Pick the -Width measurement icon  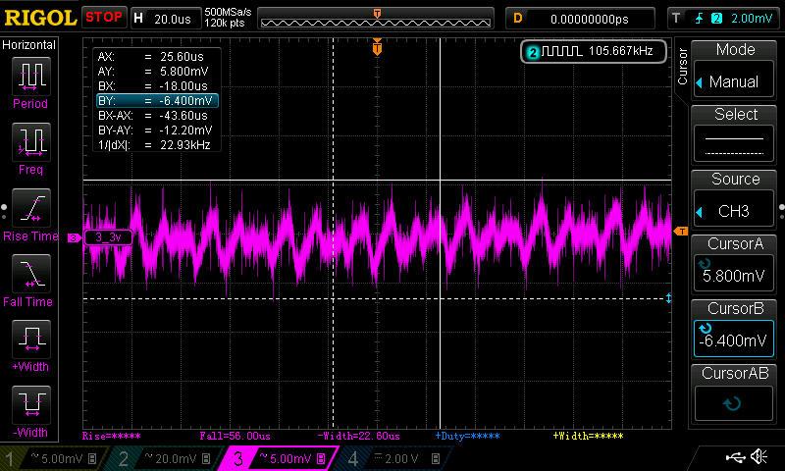coord(30,403)
